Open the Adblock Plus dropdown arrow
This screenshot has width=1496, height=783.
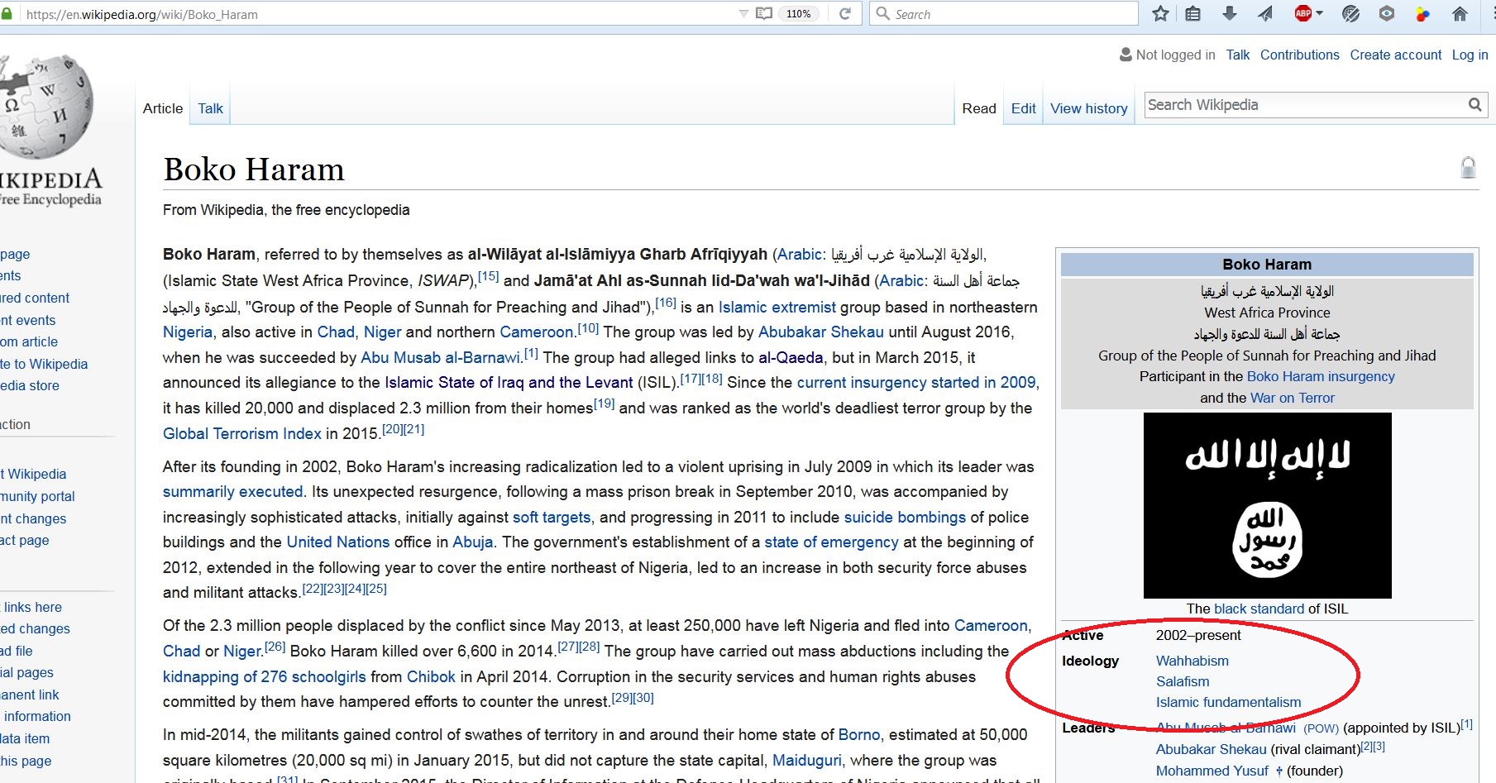coord(1319,13)
